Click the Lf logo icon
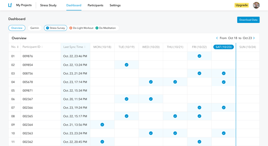Screen dimensions: 268x146 click(x=10, y=5)
